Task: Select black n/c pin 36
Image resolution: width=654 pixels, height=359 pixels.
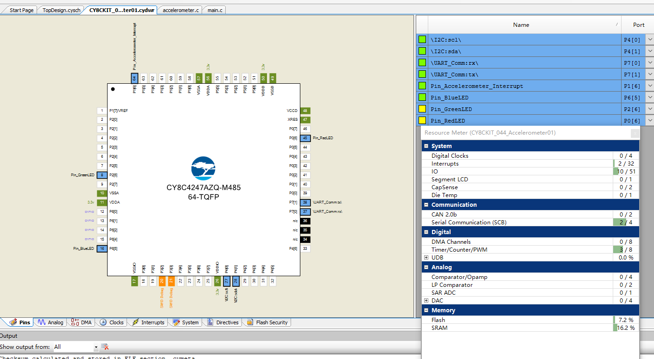Action: pyautogui.click(x=305, y=221)
